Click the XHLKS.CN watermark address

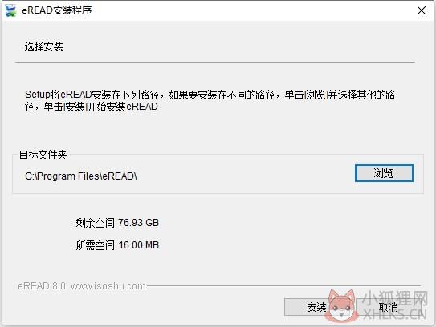click(395, 314)
